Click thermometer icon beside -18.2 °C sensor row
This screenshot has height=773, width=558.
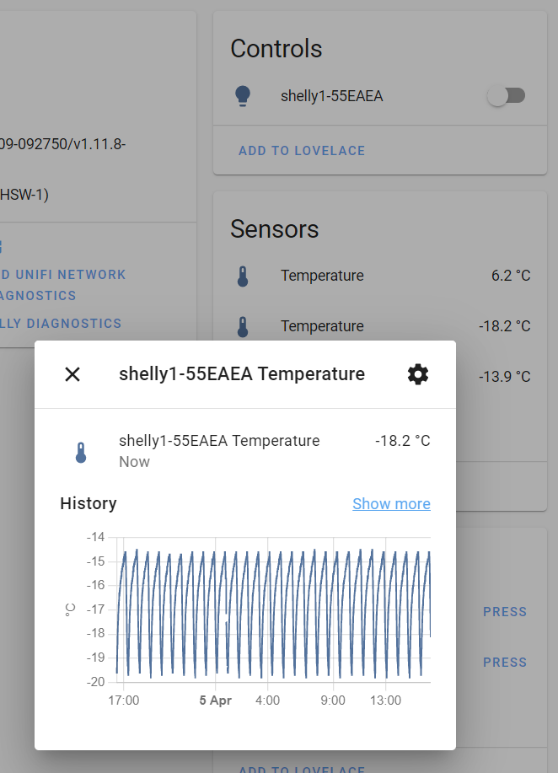coord(243,327)
